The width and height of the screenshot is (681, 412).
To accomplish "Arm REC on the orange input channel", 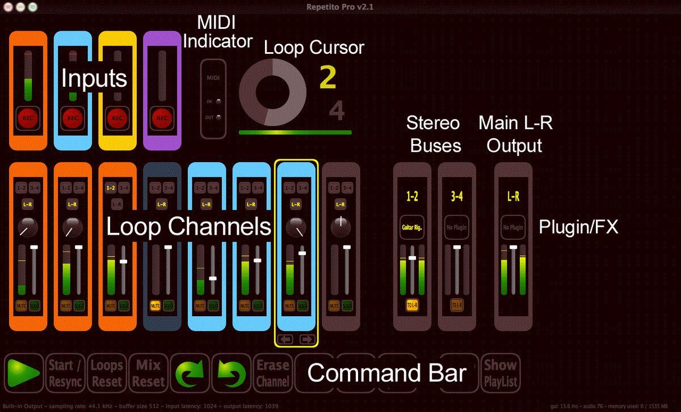I will [28, 118].
